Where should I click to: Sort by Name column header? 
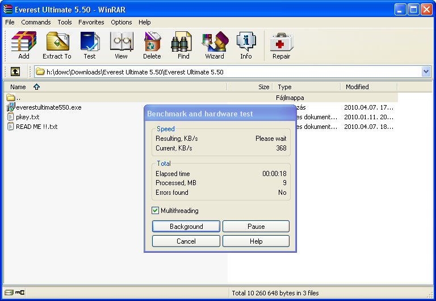coord(116,87)
